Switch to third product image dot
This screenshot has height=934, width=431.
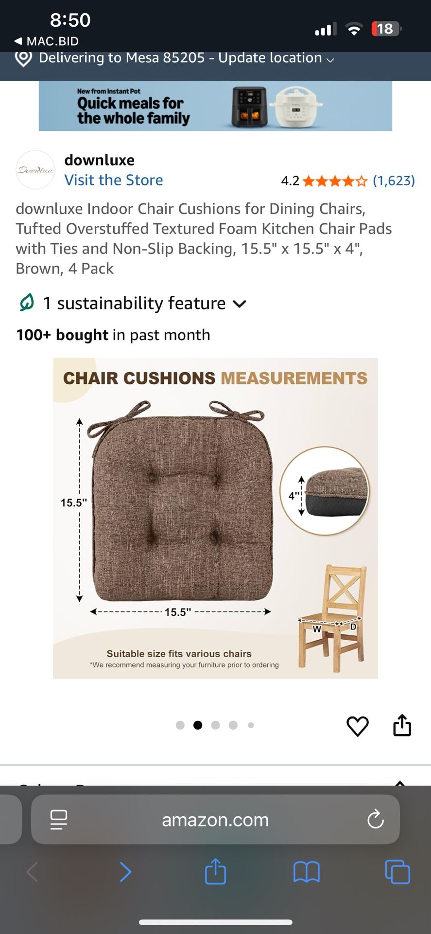coord(216,725)
